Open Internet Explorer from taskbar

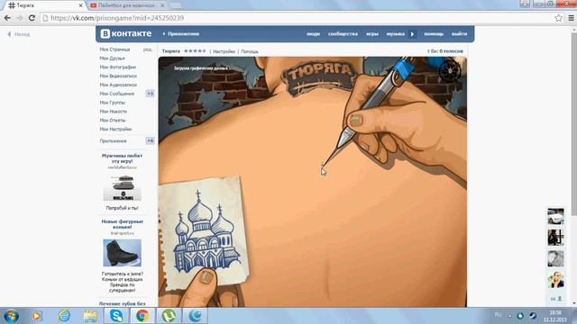coord(64,316)
